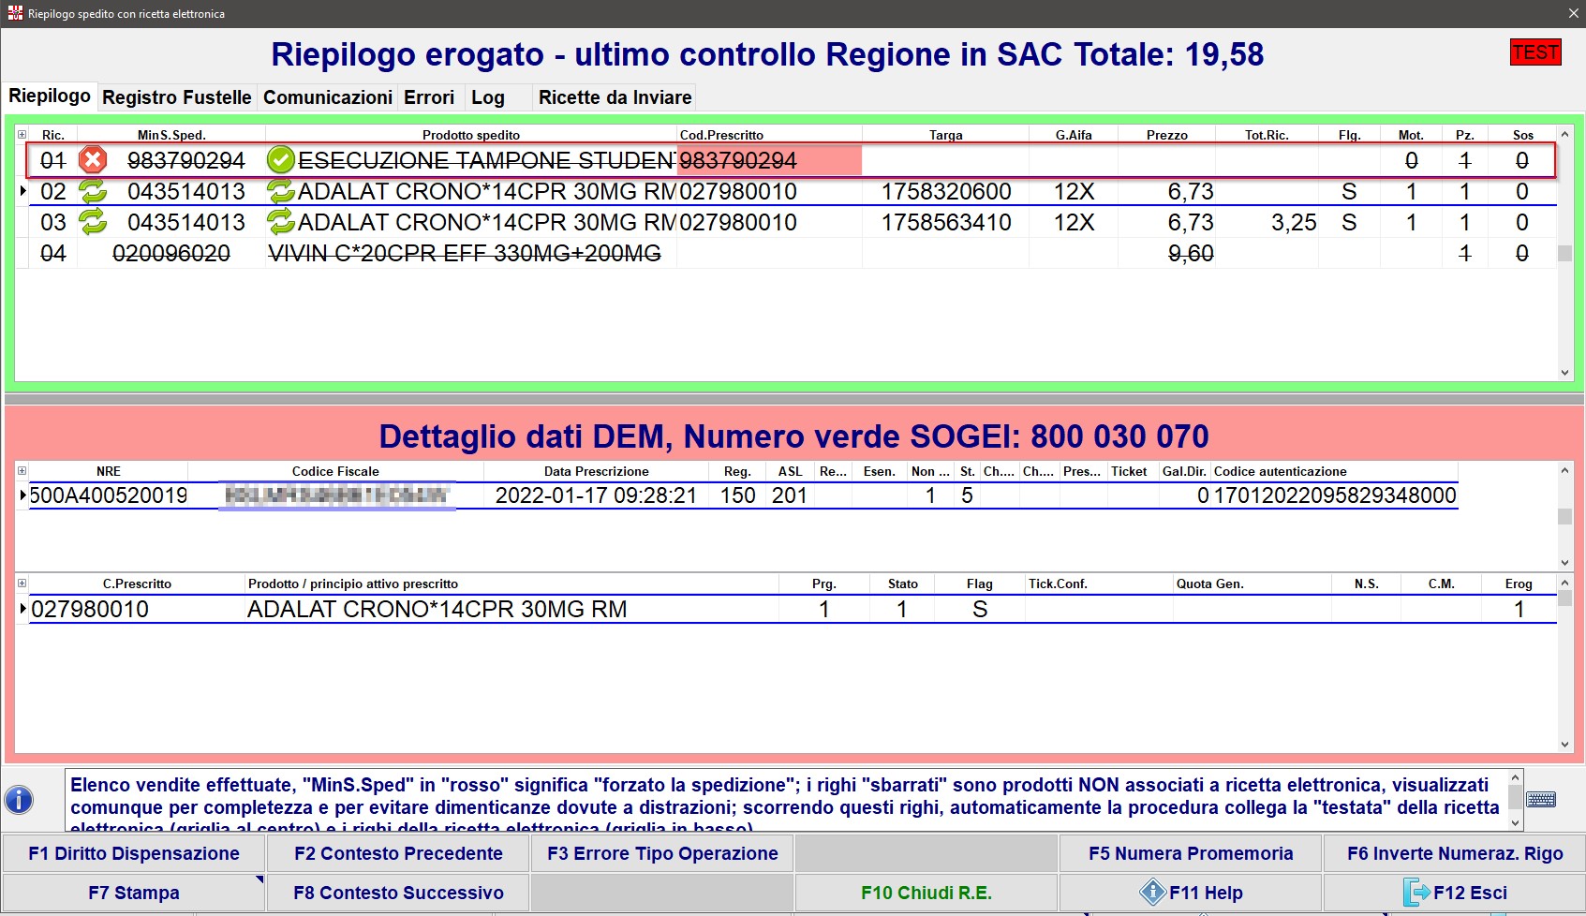The image size is (1586, 916).
Task: Click the red TEST indicator label
Action: (x=1535, y=52)
